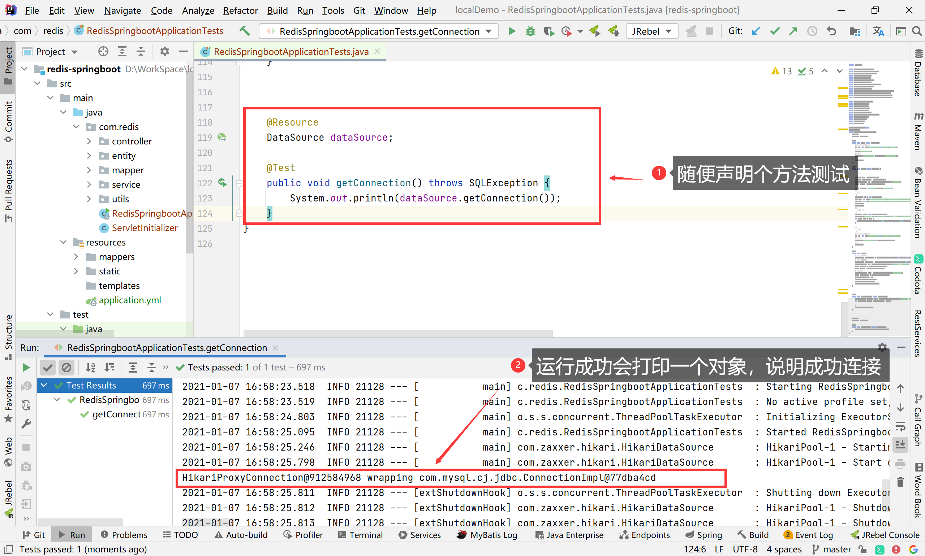This screenshot has width=925, height=556.
Task: Click editor horizontal scrollbar
Action: (x=397, y=333)
